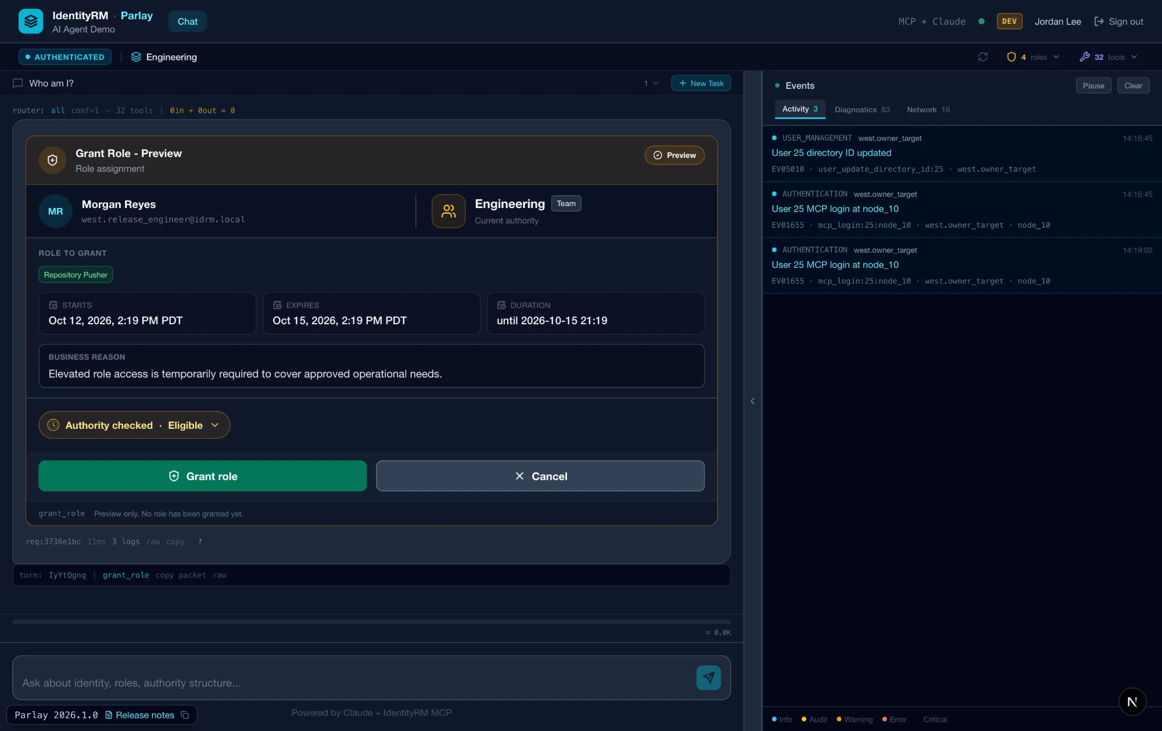
Task: Click raw in the req:3736e1bc line
Action: [153, 542]
